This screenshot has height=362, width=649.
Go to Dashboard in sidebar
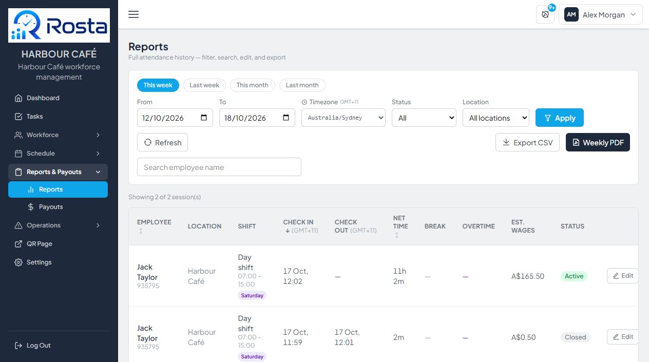pos(58,98)
